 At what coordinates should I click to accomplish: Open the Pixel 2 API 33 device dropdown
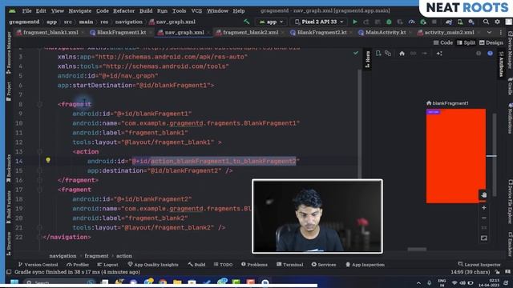[319, 22]
